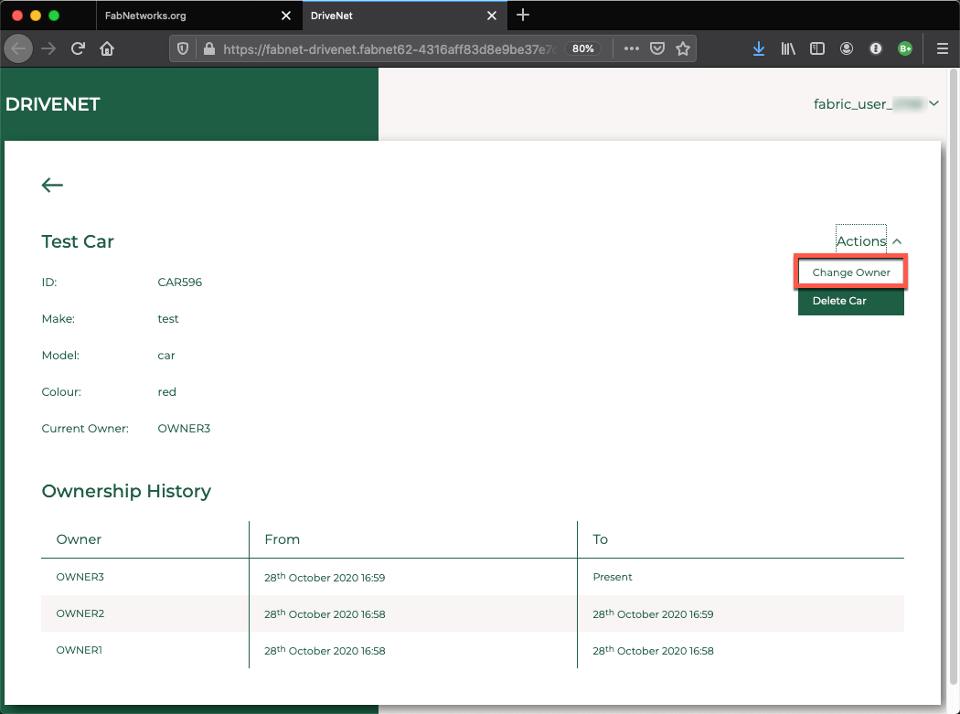Click the page vertical scrollbar
Viewport: 960px width, 714px height.
(954, 377)
